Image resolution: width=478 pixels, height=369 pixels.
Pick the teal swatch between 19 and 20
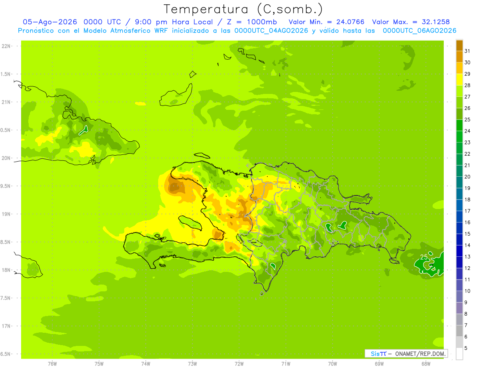coord(459,182)
